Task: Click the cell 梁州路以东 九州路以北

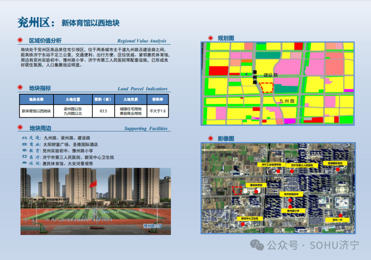Action: (73, 111)
